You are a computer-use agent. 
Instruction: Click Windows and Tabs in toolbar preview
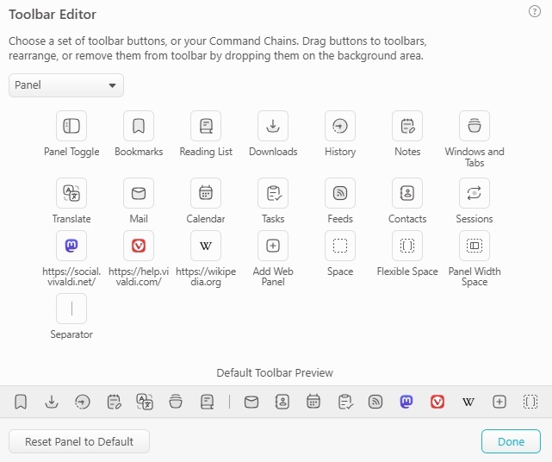coord(176,402)
